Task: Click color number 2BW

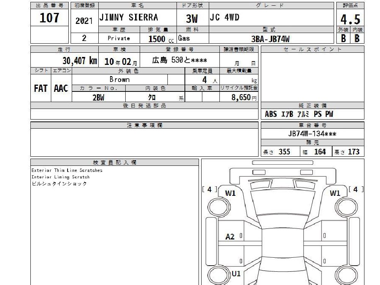Action: pos(98,98)
